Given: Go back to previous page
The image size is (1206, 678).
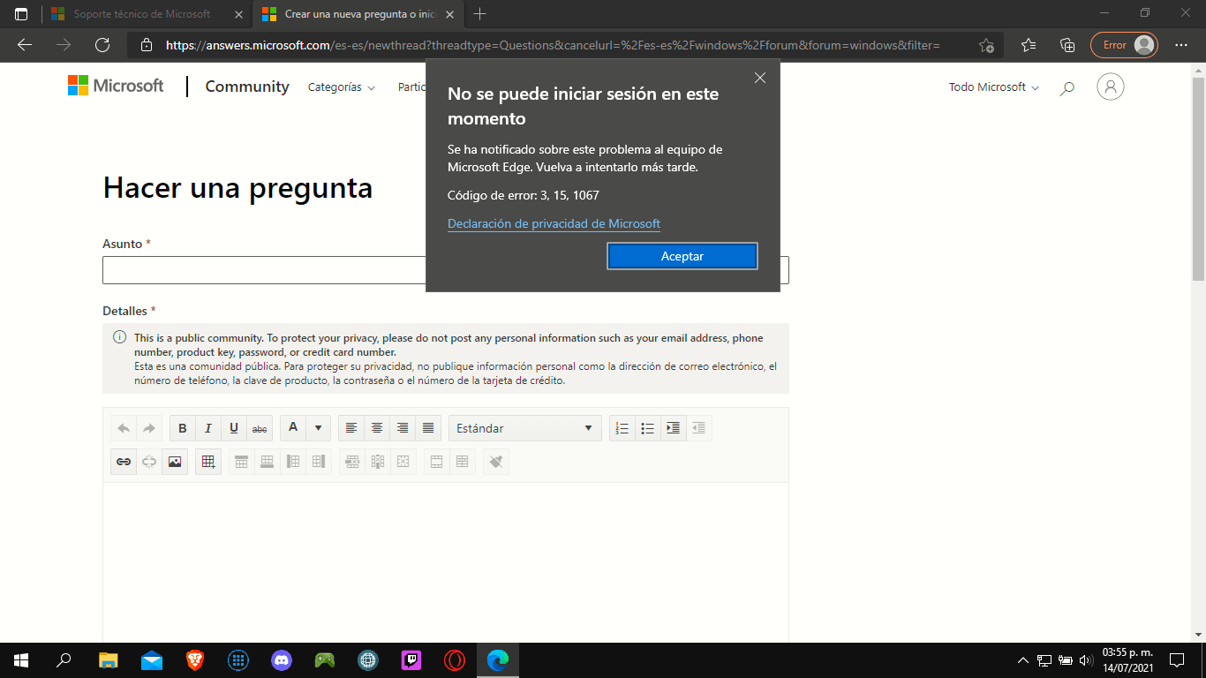Looking at the screenshot, I should pyautogui.click(x=25, y=45).
